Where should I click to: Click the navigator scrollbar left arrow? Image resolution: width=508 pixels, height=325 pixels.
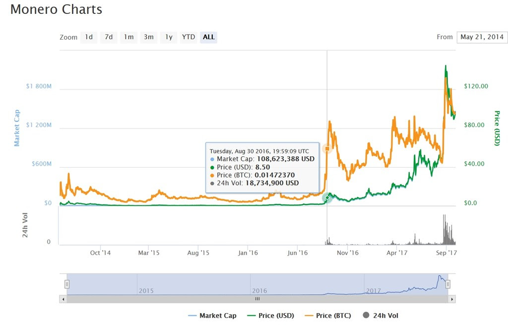[63, 299]
